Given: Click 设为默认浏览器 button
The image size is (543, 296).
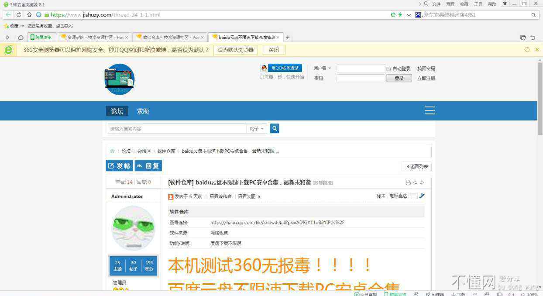Looking at the screenshot, I should pos(235,50).
